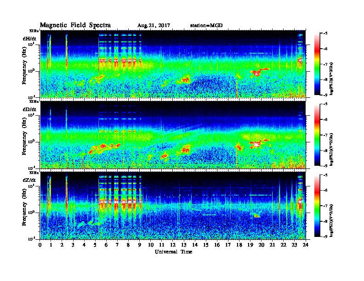Click the '-5' tick on dZ/dt color scale

coord(325,175)
